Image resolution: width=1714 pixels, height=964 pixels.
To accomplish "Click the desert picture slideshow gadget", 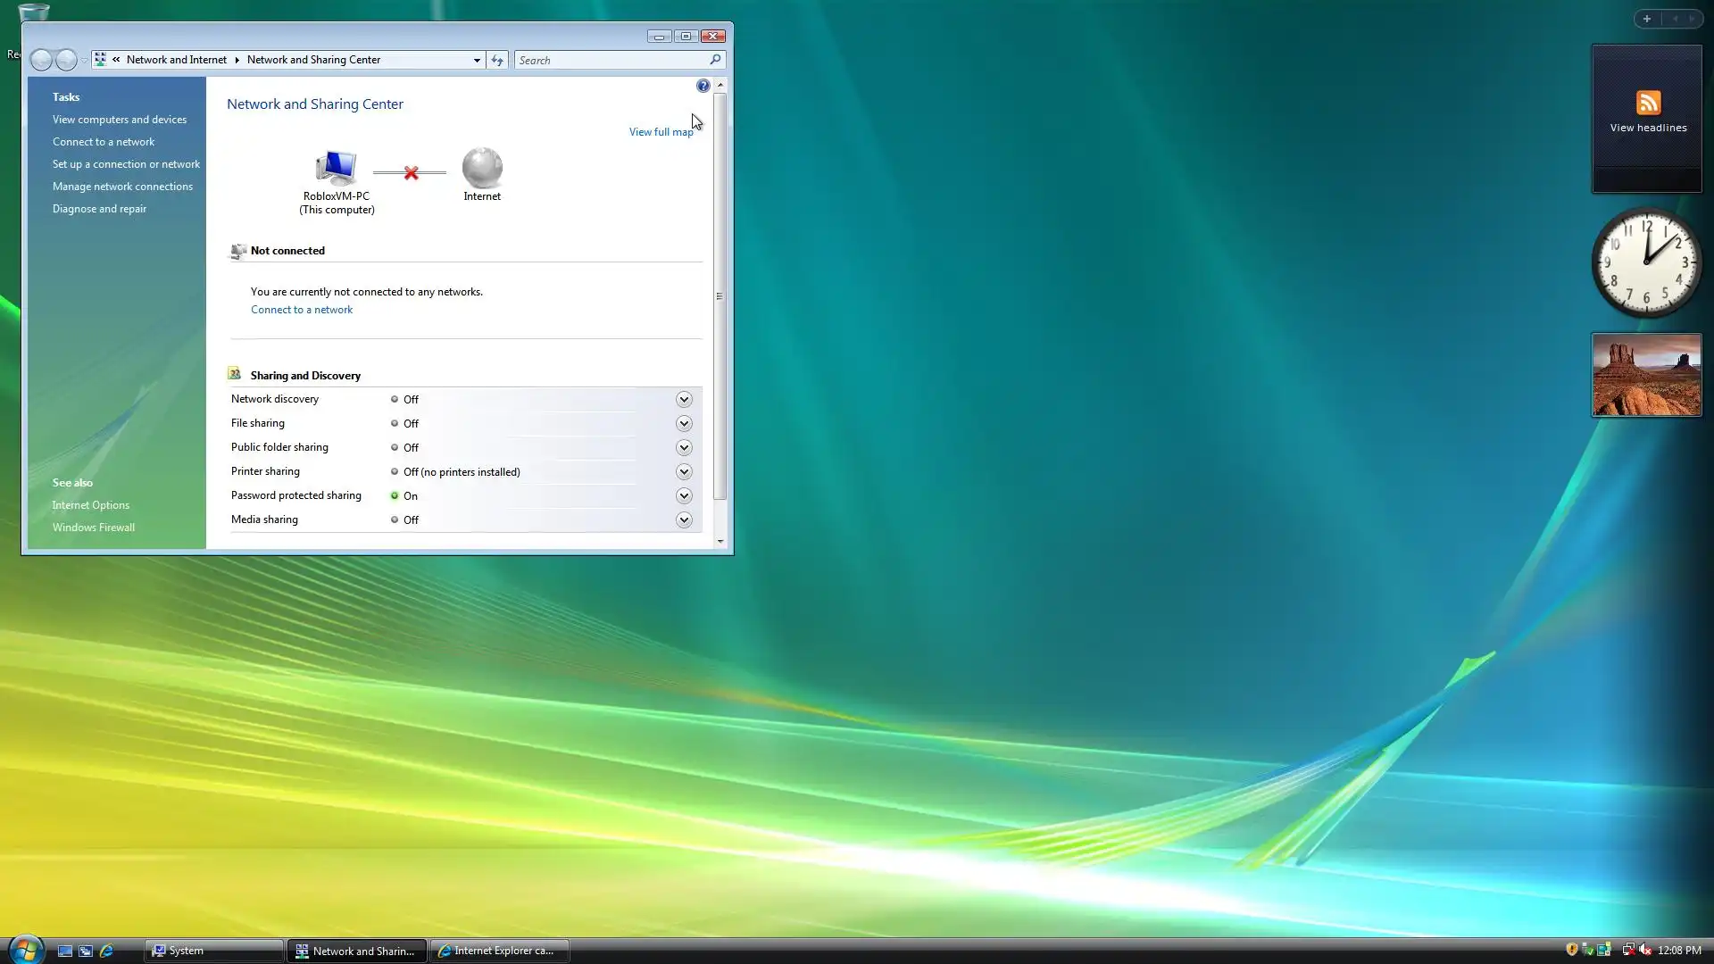I will [x=1646, y=375].
